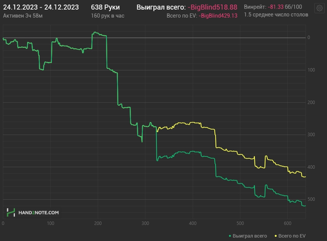Click the x-axis label 200
327x241 pixels.
click(98, 223)
